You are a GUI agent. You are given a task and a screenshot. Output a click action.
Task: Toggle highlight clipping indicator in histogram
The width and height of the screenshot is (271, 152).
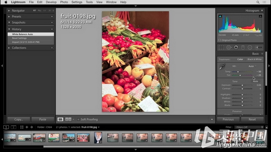point(261,16)
